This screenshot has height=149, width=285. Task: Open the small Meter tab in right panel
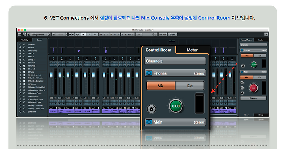coord(261,40)
